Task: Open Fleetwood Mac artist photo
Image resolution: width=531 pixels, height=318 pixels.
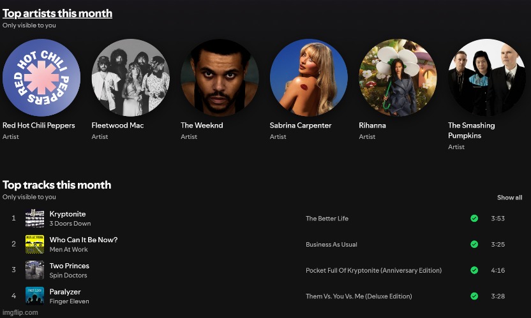Action: [x=131, y=77]
